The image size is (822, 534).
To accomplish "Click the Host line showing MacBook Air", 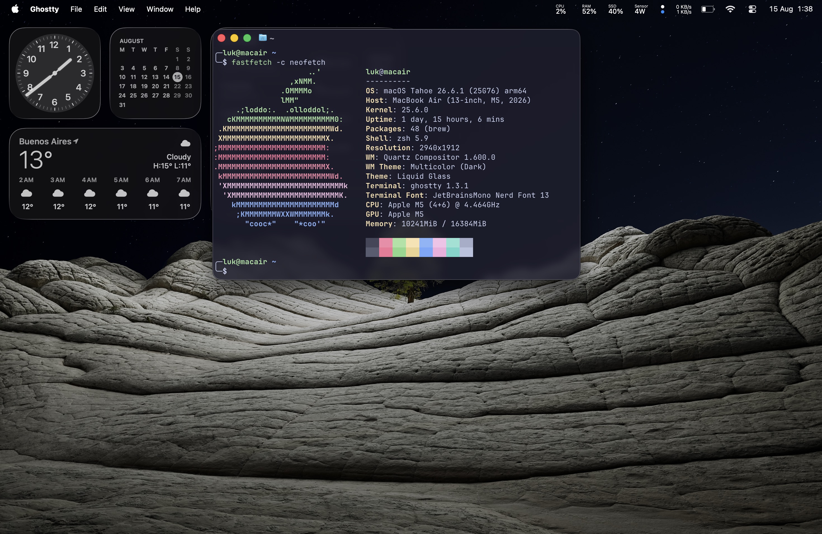I will pos(448,100).
